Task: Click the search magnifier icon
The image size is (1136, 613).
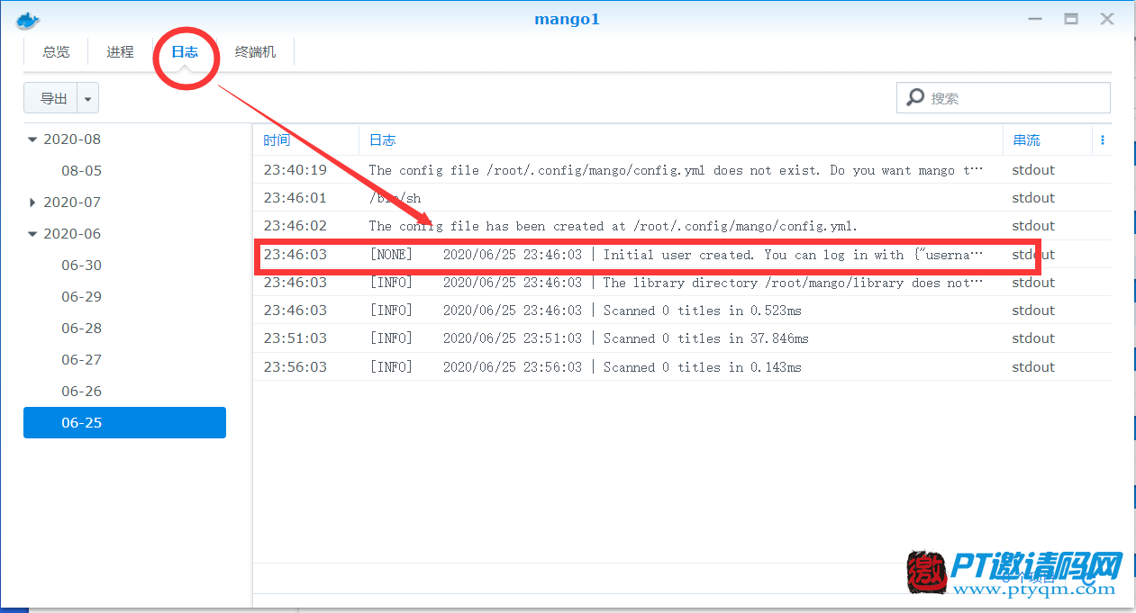Action: (x=915, y=97)
